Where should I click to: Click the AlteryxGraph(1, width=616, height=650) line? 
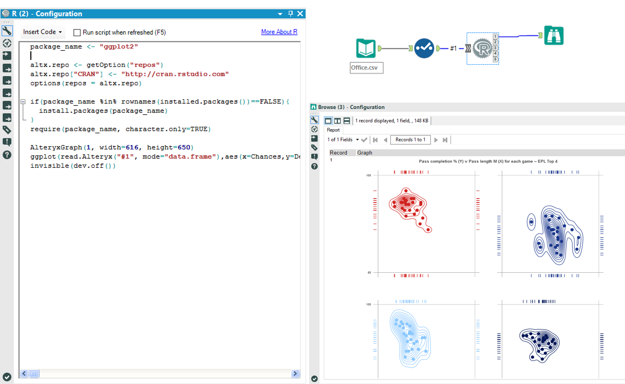(x=112, y=147)
